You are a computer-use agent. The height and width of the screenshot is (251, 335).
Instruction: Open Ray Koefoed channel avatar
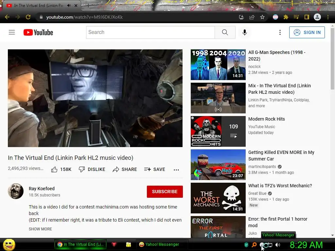click(x=16, y=191)
